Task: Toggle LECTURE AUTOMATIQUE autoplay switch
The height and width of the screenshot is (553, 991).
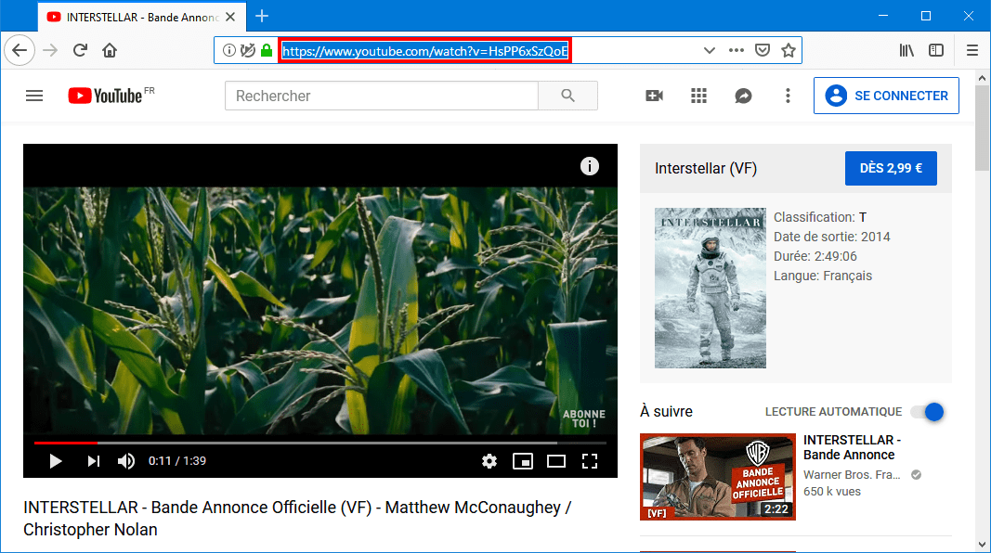Action: [927, 412]
